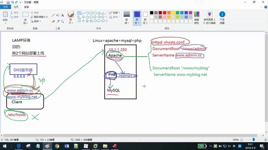Viewport: 268px width, 150px height.
Task: Pick the red color swatch
Action: pos(165,13)
